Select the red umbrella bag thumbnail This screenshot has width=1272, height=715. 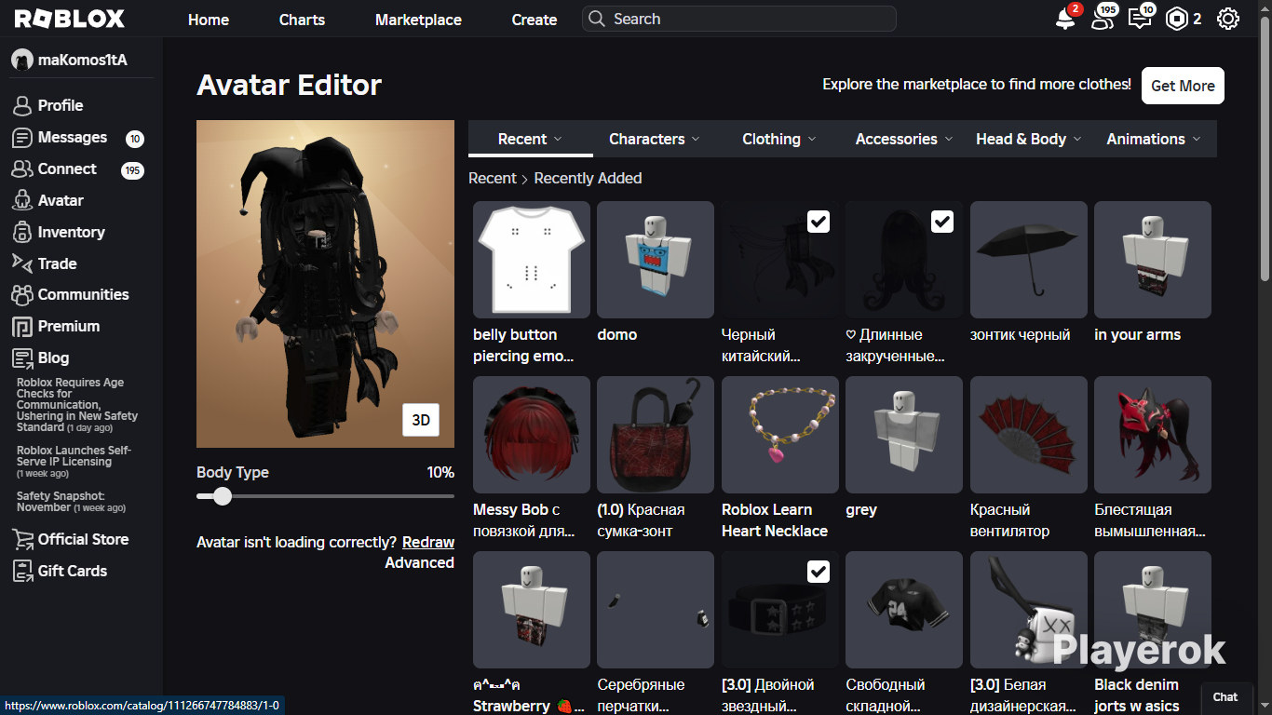(x=656, y=435)
